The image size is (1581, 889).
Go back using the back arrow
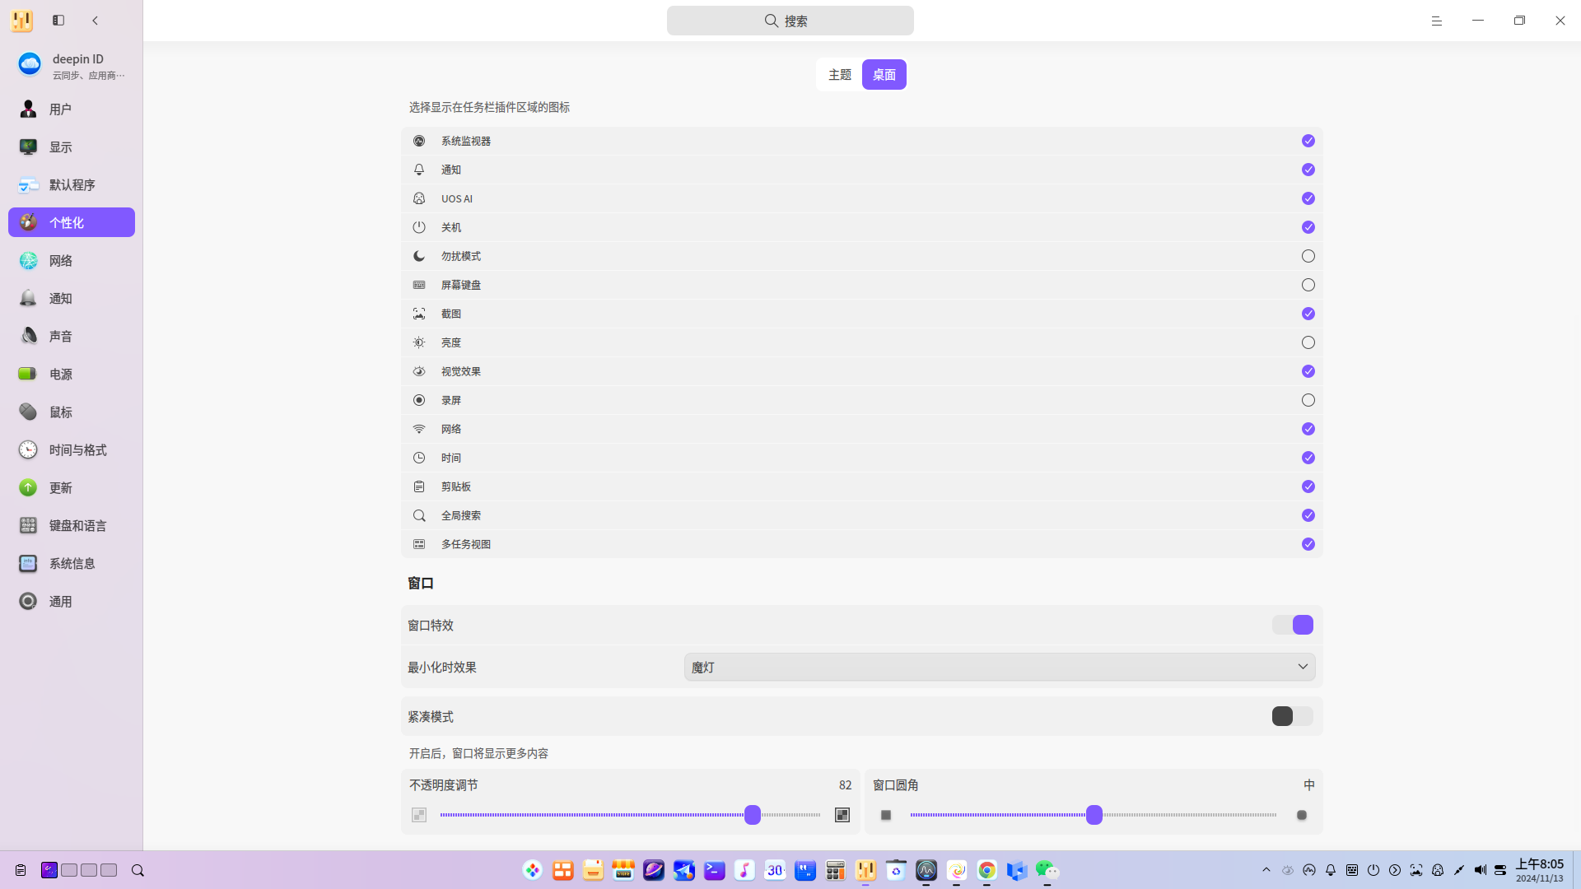96,21
